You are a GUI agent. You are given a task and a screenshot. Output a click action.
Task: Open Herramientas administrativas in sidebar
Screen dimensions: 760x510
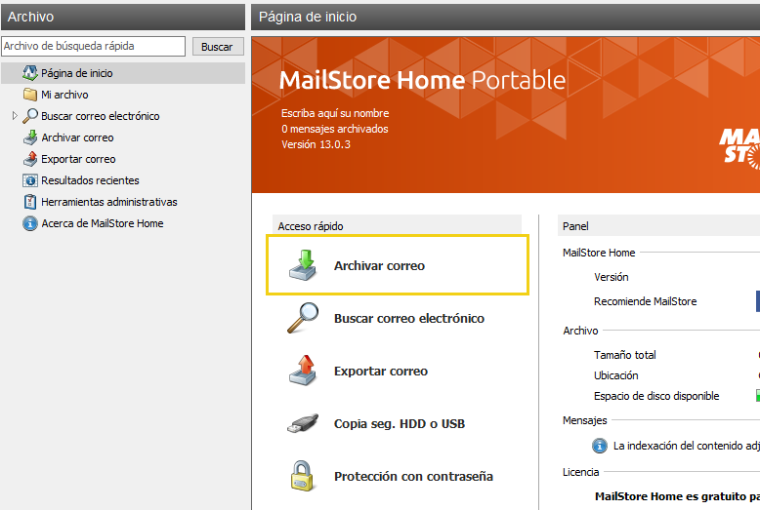pyautogui.click(x=109, y=202)
